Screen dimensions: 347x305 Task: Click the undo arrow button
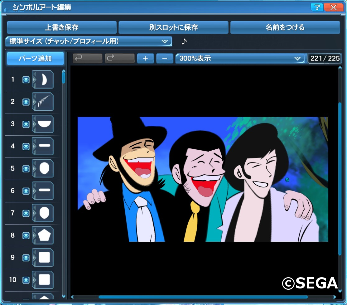click(87, 58)
